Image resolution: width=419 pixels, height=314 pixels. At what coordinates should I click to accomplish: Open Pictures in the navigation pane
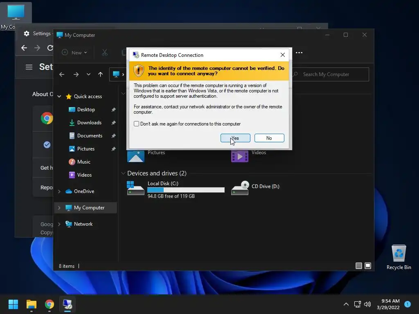tap(86, 149)
